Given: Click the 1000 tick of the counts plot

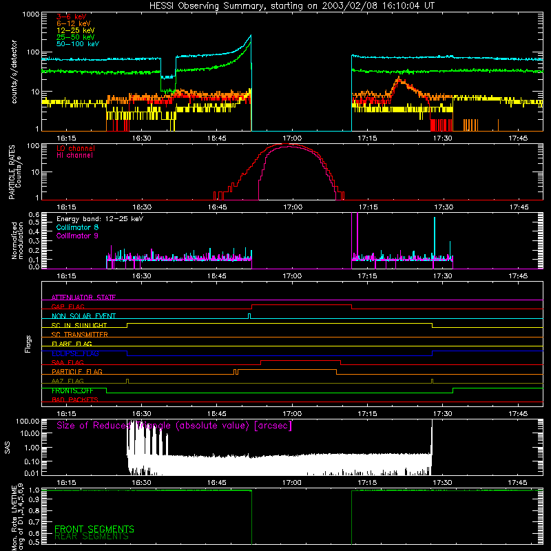Looking at the screenshot, I should pyautogui.click(x=31, y=14).
